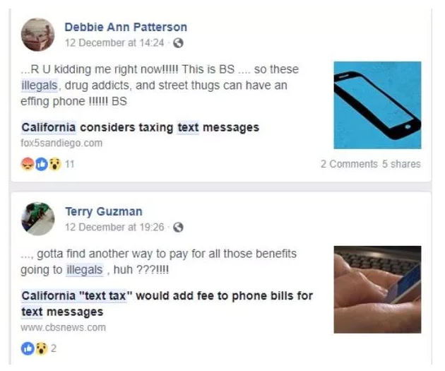Viewport: 445px width, 371px height.
Task: Click the smartphone illustration thumbnail
Action: [377, 105]
